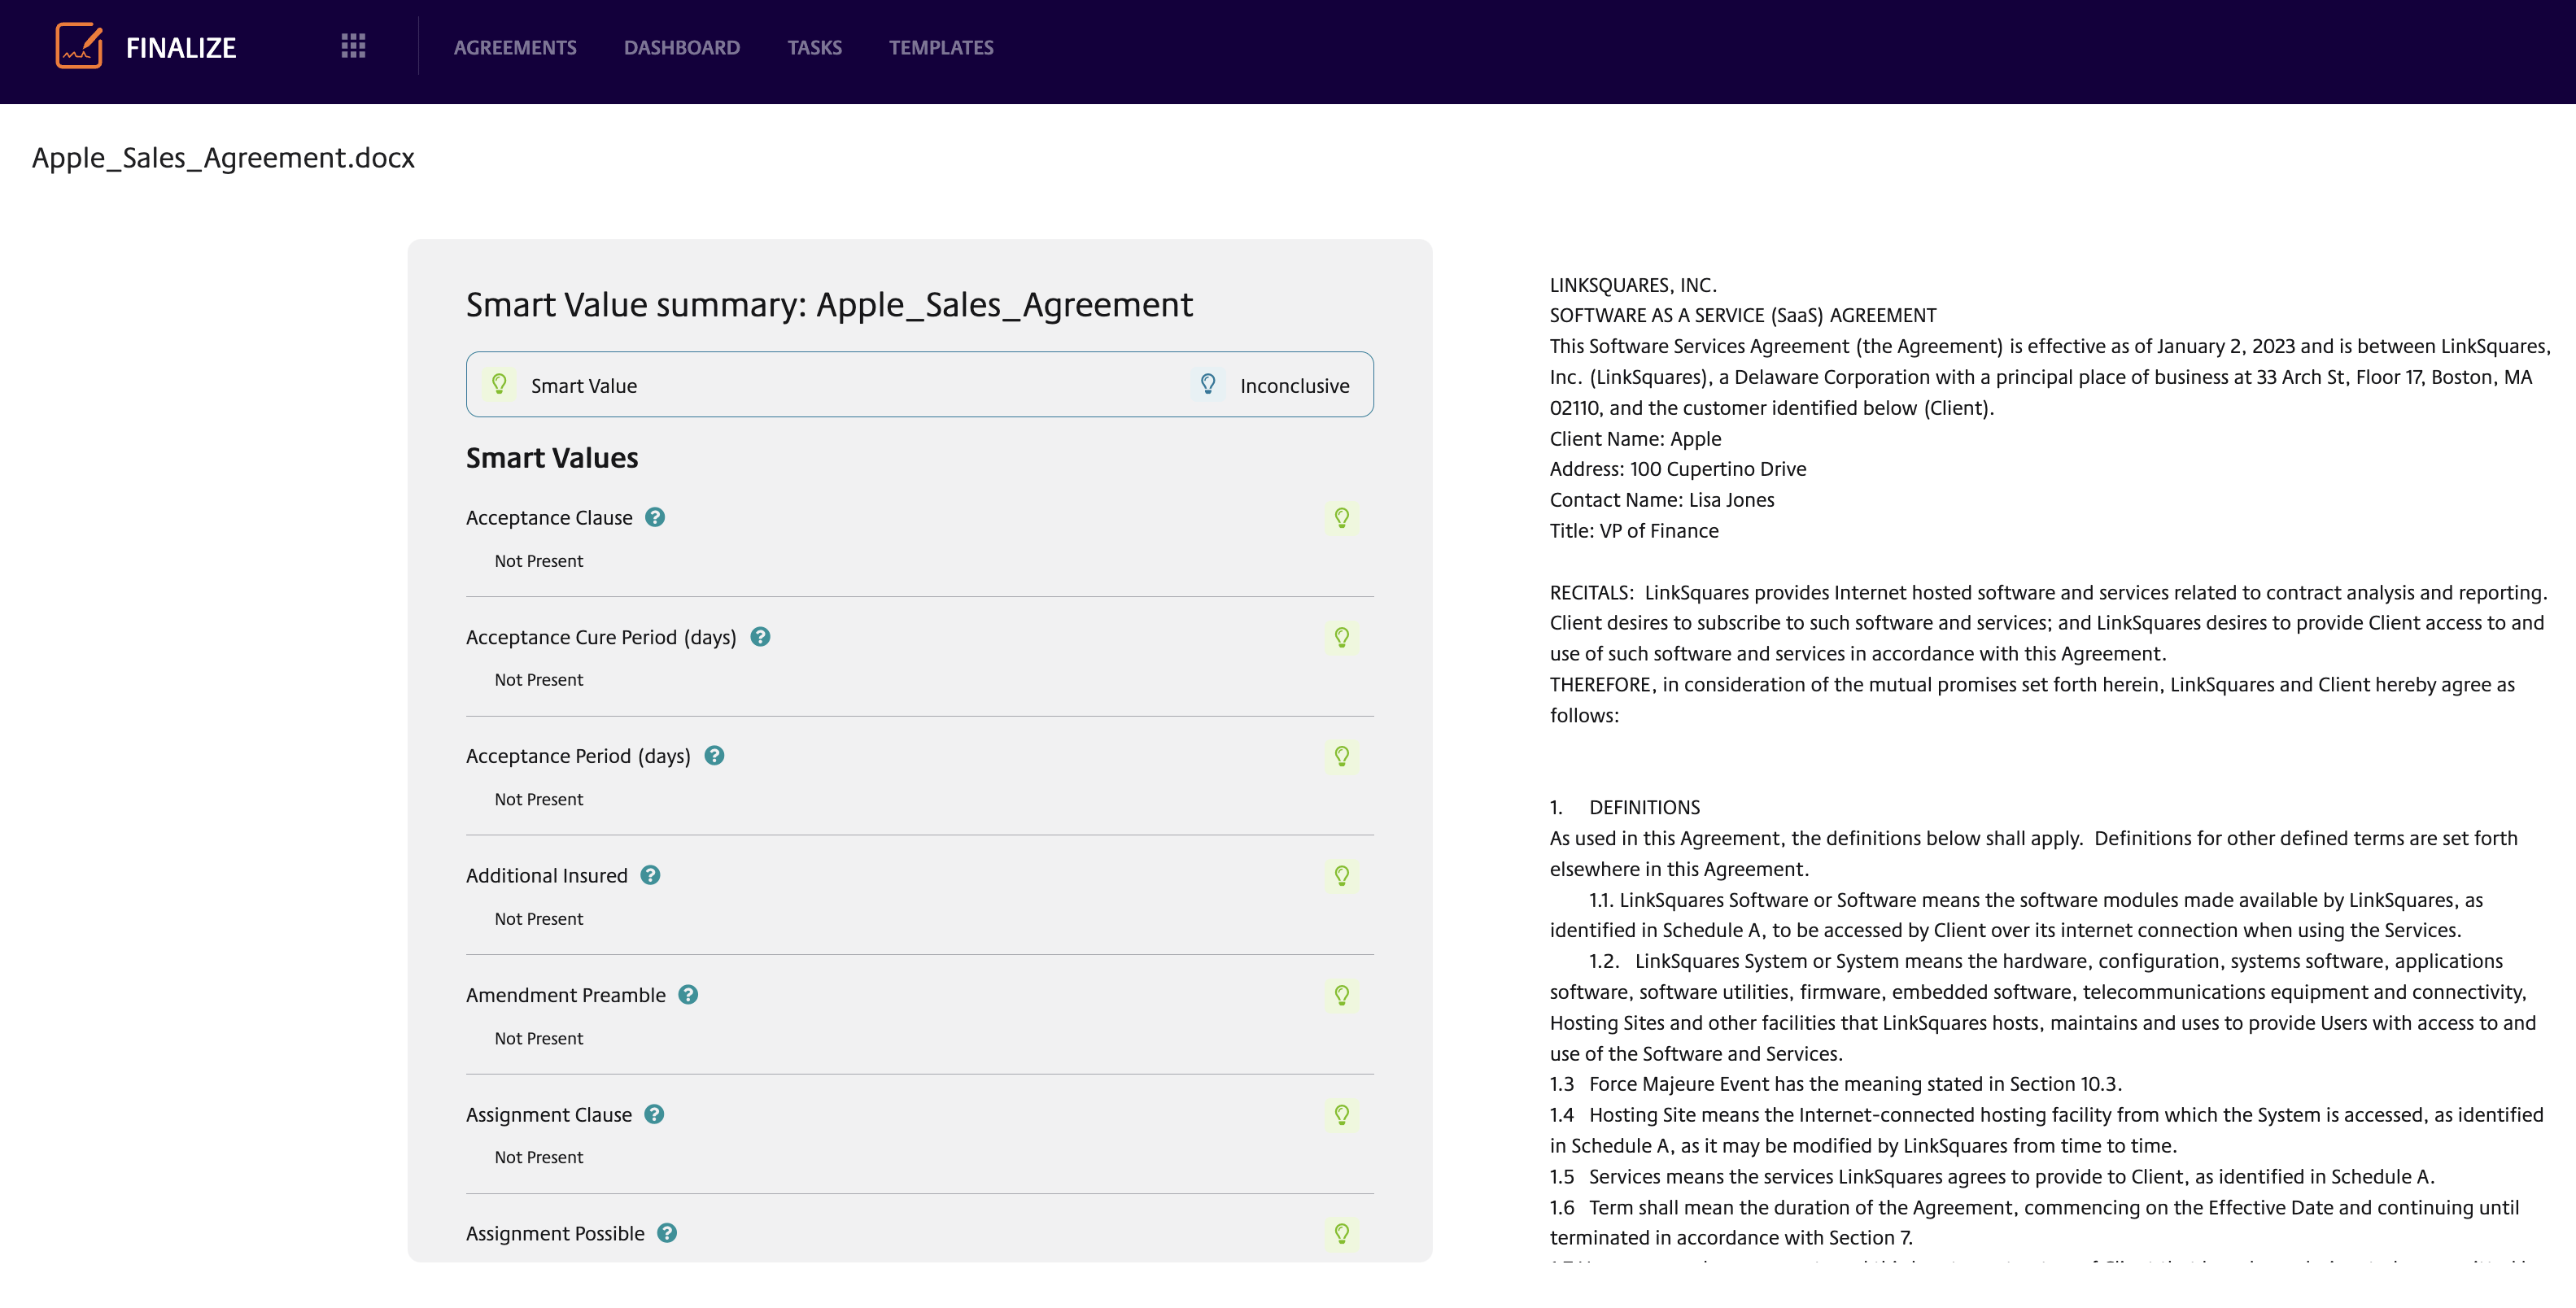The image size is (2576, 1308).
Task: Open the app launcher grid icon
Action: click(x=352, y=46)
